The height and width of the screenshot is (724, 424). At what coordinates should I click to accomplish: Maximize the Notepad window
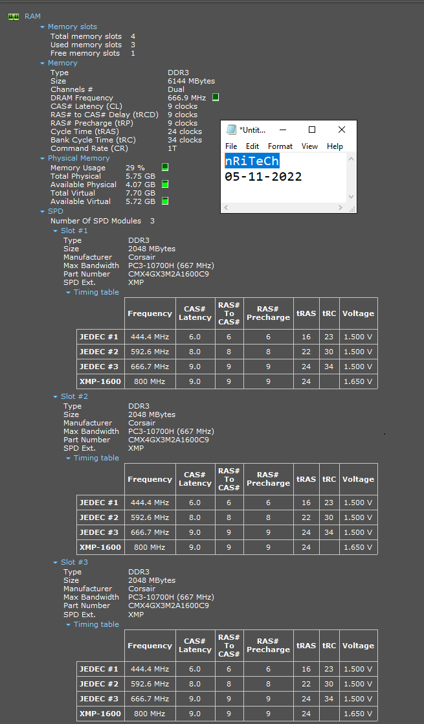(x=311, y=130)
